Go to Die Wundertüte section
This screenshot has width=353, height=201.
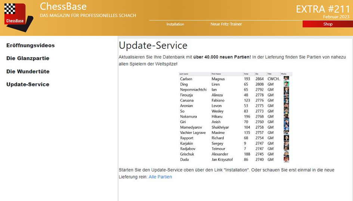pyautogui.click(x=28, y=72)
